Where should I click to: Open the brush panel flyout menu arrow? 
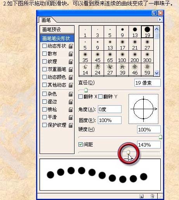(x=160, y=19)
